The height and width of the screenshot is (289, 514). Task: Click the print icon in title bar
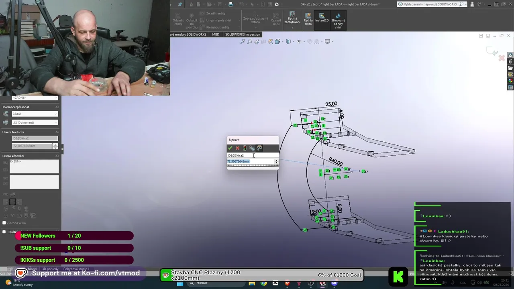[230, 4]
